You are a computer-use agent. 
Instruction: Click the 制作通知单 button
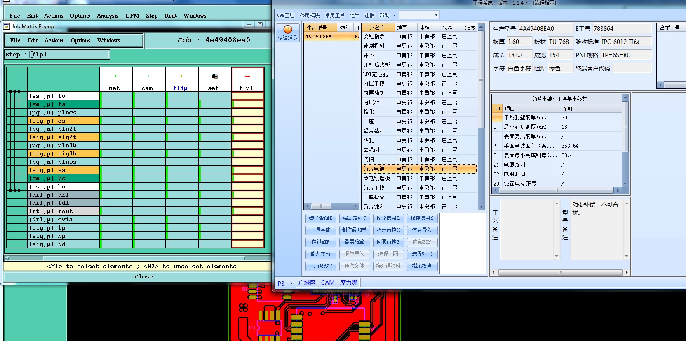(x=355, y=230)
